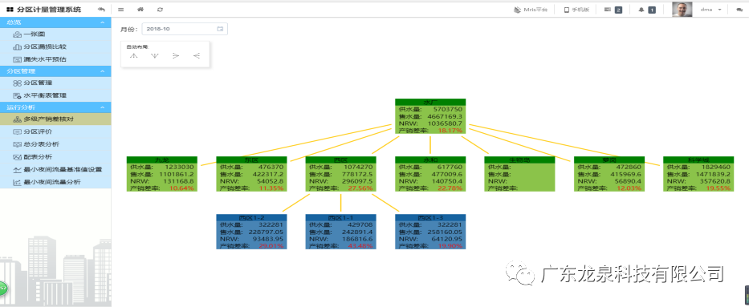This screenshot has height=307, width=749.
Task: Click the back arrow icon in header
Action: tap(101, 10)
